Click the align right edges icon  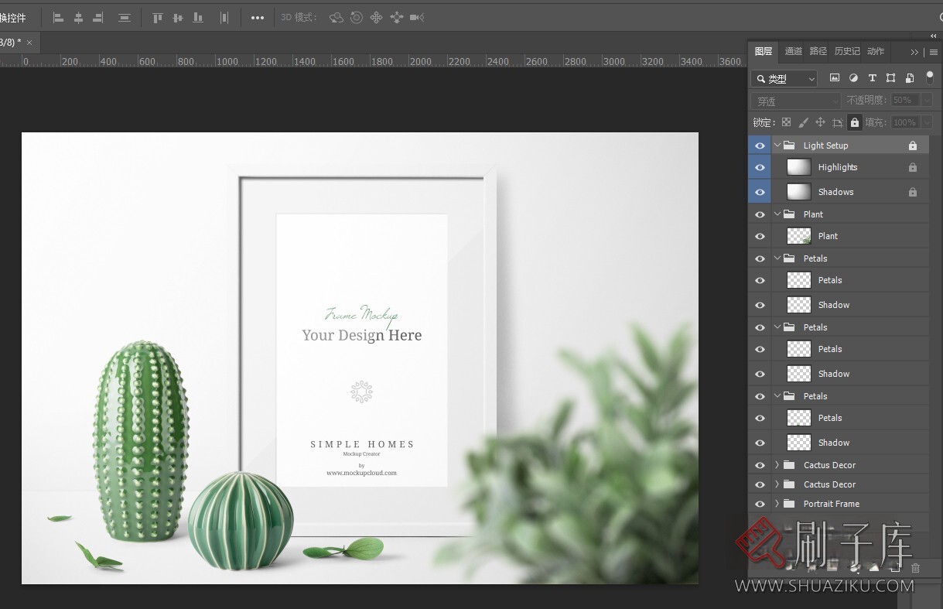98,17
